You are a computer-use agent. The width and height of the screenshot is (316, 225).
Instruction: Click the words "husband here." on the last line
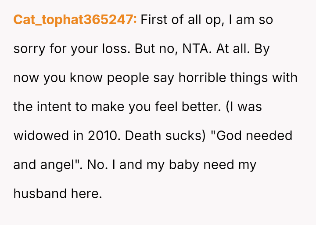tap(57, 194)
